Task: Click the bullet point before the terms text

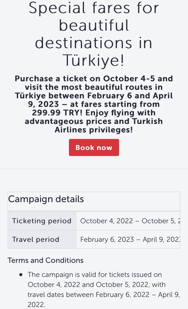Action: pos(21,275)
